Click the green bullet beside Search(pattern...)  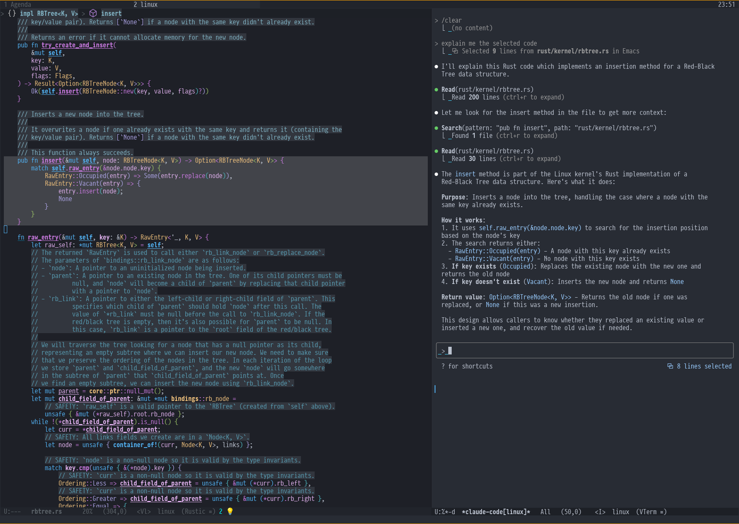pos(436,128)
